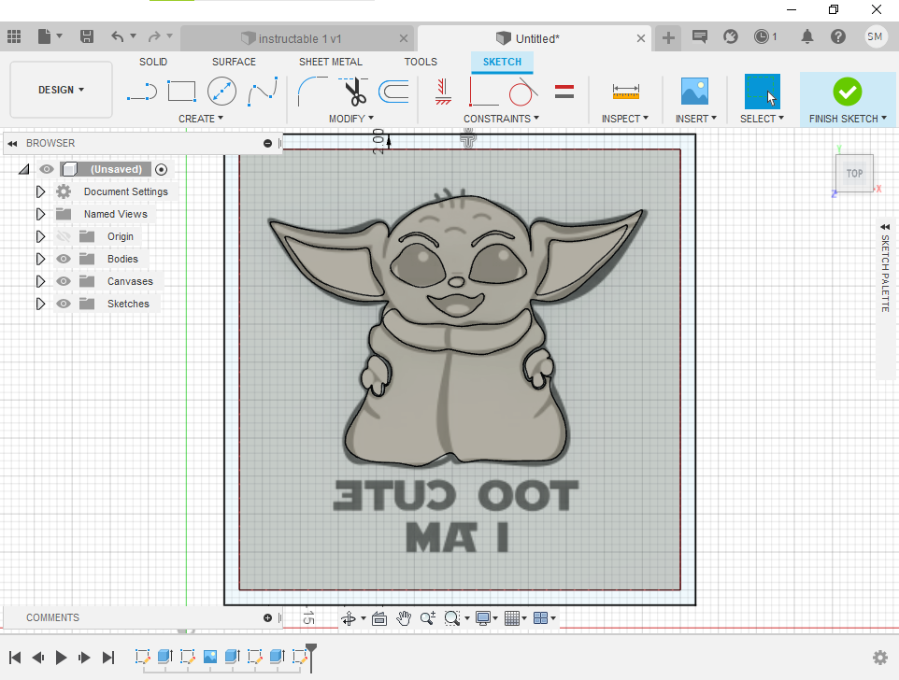The height and width of the screenshot is (680, 899).
Task: Click the Look At icon
Action: [379, 618]
